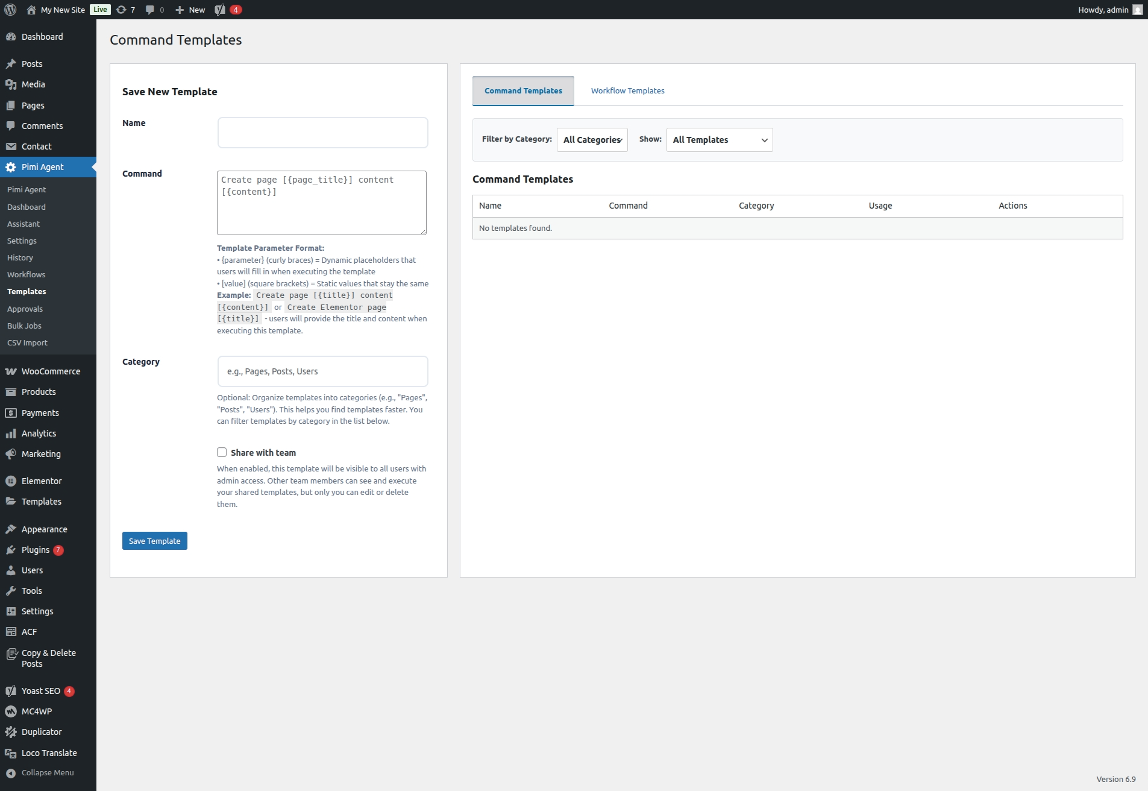Open the Bulk Jobs submenu item
1148x791 pixels.
click(25, 326)
